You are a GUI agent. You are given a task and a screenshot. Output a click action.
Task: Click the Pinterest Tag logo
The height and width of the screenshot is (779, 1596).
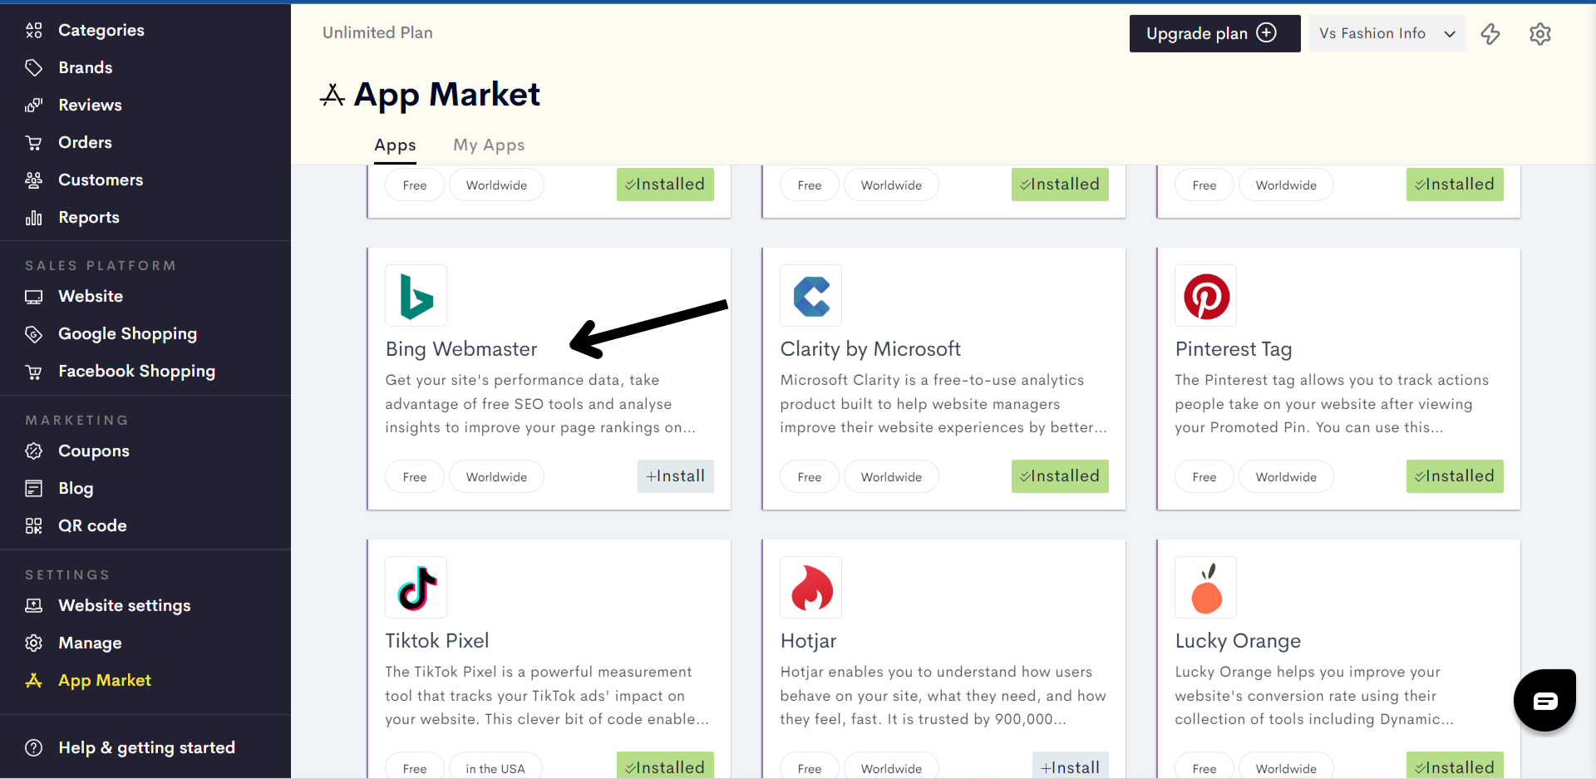[x=1206, y=296]
